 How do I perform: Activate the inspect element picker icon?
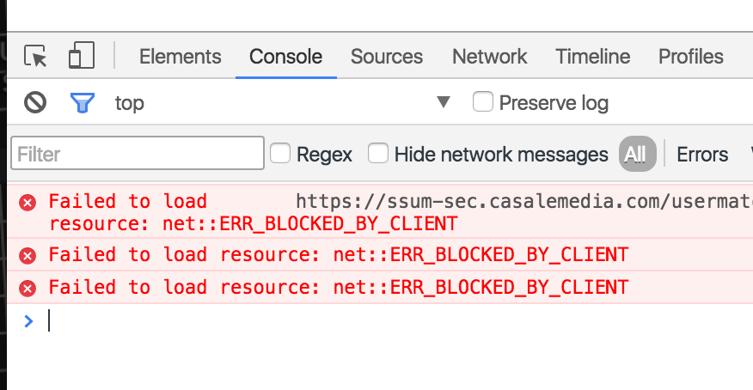pyautogui.click(x=35, y=56)
